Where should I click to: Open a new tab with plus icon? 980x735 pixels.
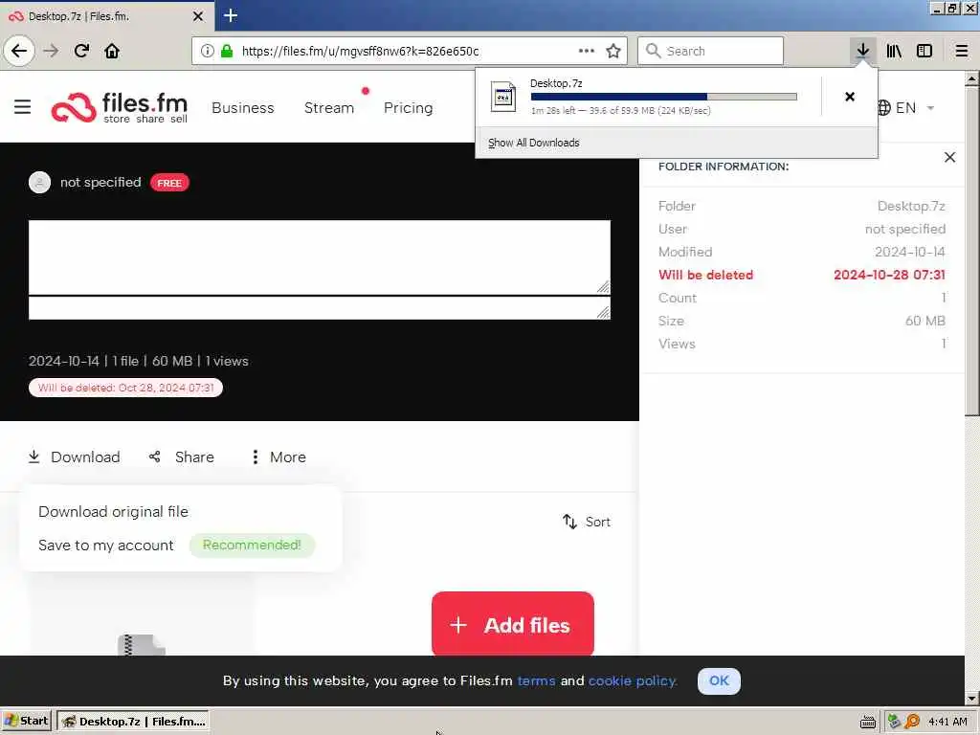tap(231, 15)
